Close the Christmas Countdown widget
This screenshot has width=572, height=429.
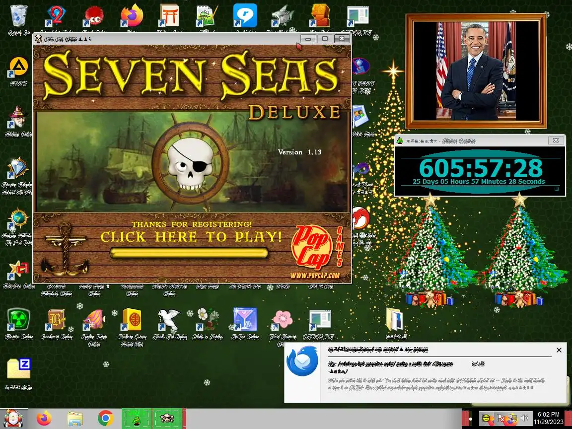[x=556, y=141]
